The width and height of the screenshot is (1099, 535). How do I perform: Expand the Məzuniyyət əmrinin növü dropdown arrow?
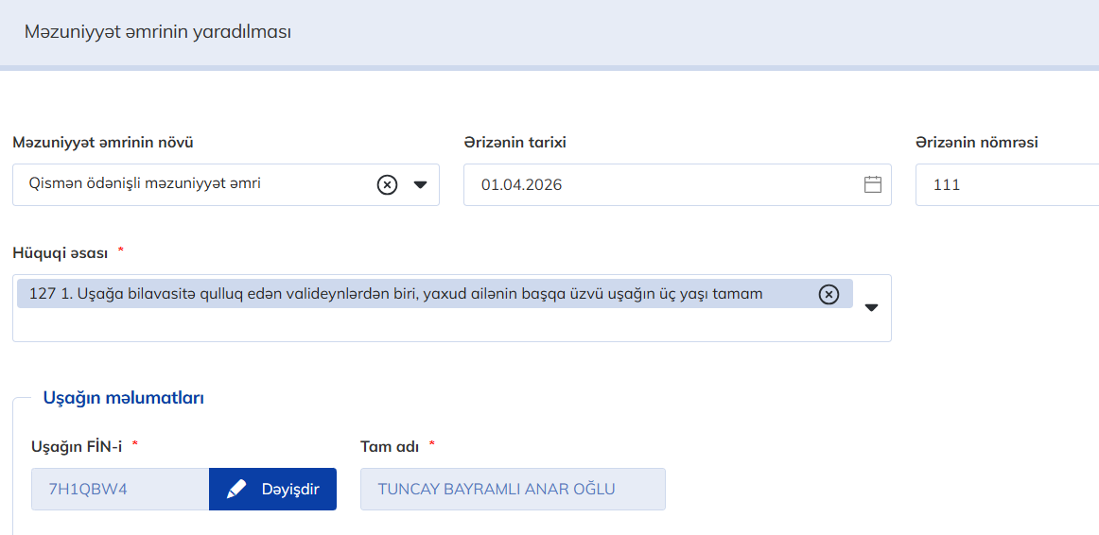[421, 184]
